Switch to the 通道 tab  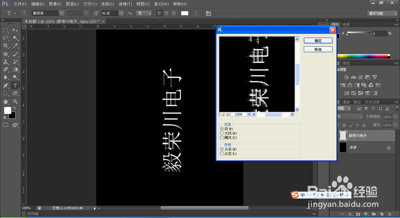pos(346,102)
